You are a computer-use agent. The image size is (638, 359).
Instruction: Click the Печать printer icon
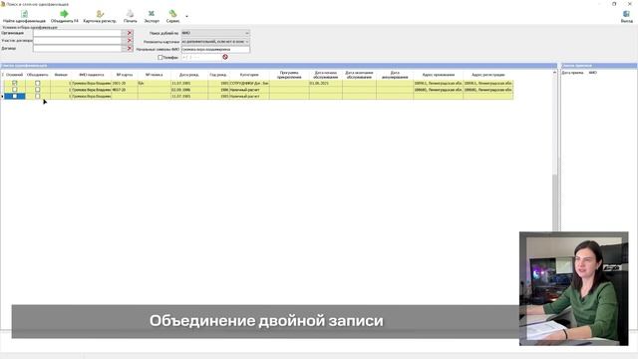[x=131, y=14]
